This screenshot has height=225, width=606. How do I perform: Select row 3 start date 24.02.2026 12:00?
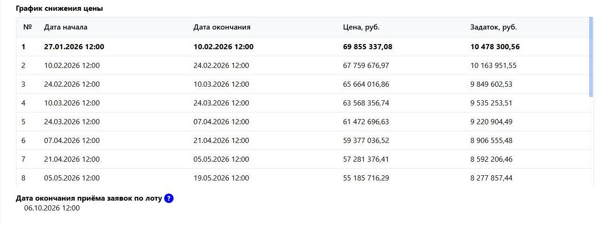[72, 84]
